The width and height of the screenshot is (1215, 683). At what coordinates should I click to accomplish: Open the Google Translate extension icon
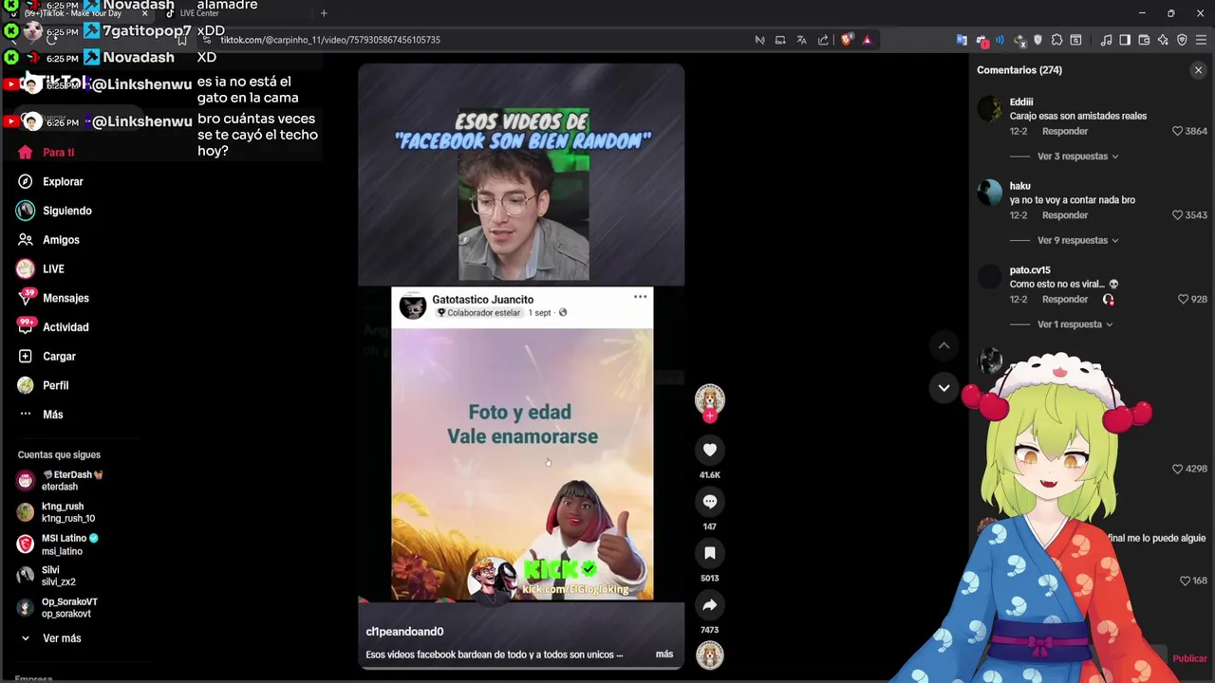[x=962, y=40]
